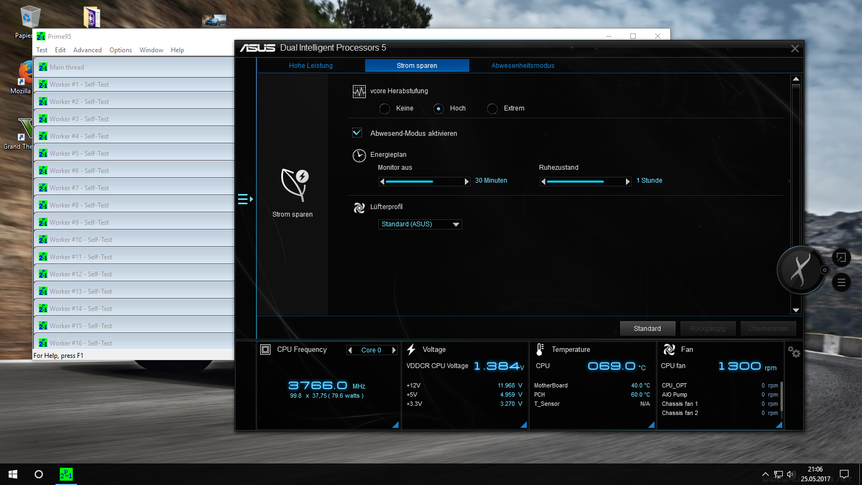This screenshot has height=485, width=862.
Task: Click Prime95 icon on taskbar
Action: click(x=66, y=474)
